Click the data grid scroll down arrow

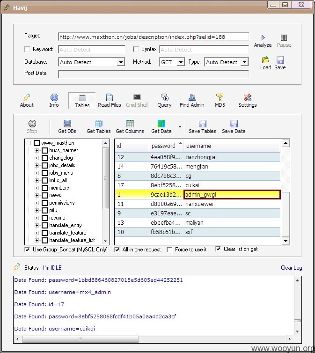tap(286, 241)
